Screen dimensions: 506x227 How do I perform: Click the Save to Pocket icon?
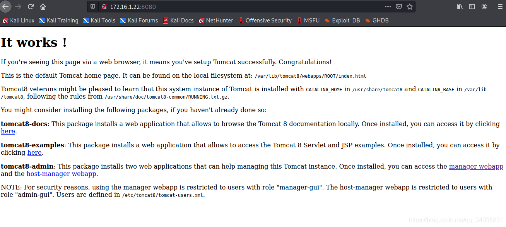399,7
